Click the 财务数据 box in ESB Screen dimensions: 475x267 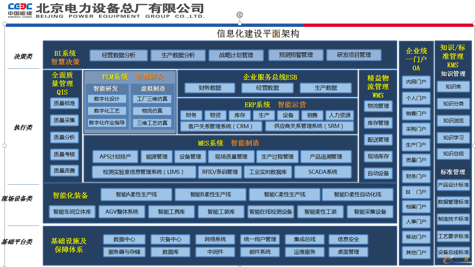pos(210,88)
